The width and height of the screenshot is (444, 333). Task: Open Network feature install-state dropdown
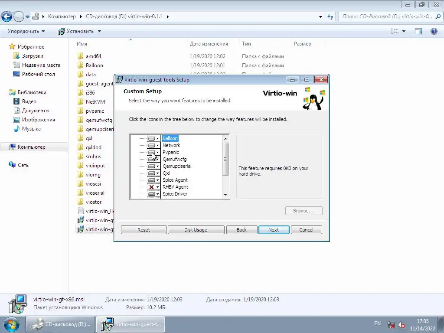153,145
